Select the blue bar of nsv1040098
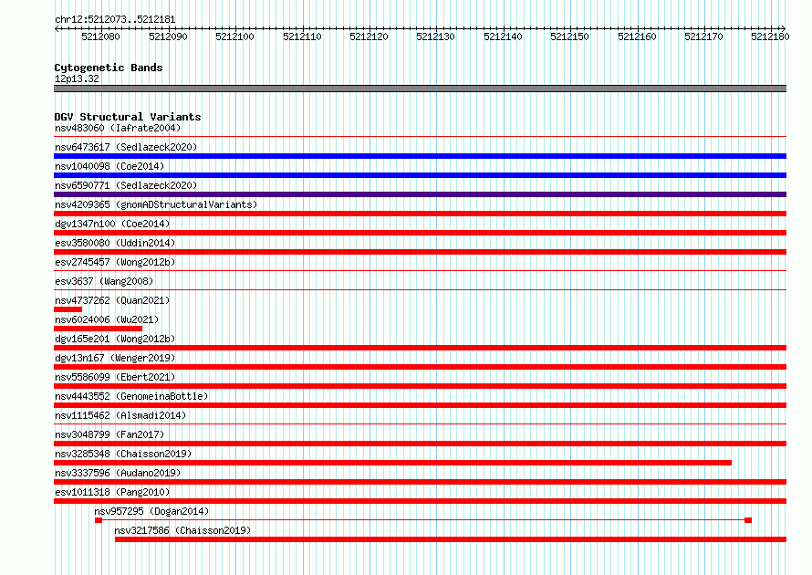This screenshot has height=575, width=812. 420,175
